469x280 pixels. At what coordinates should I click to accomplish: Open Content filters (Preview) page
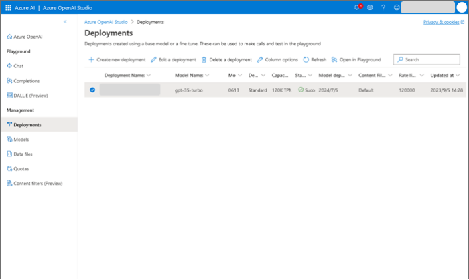point(34,183)
